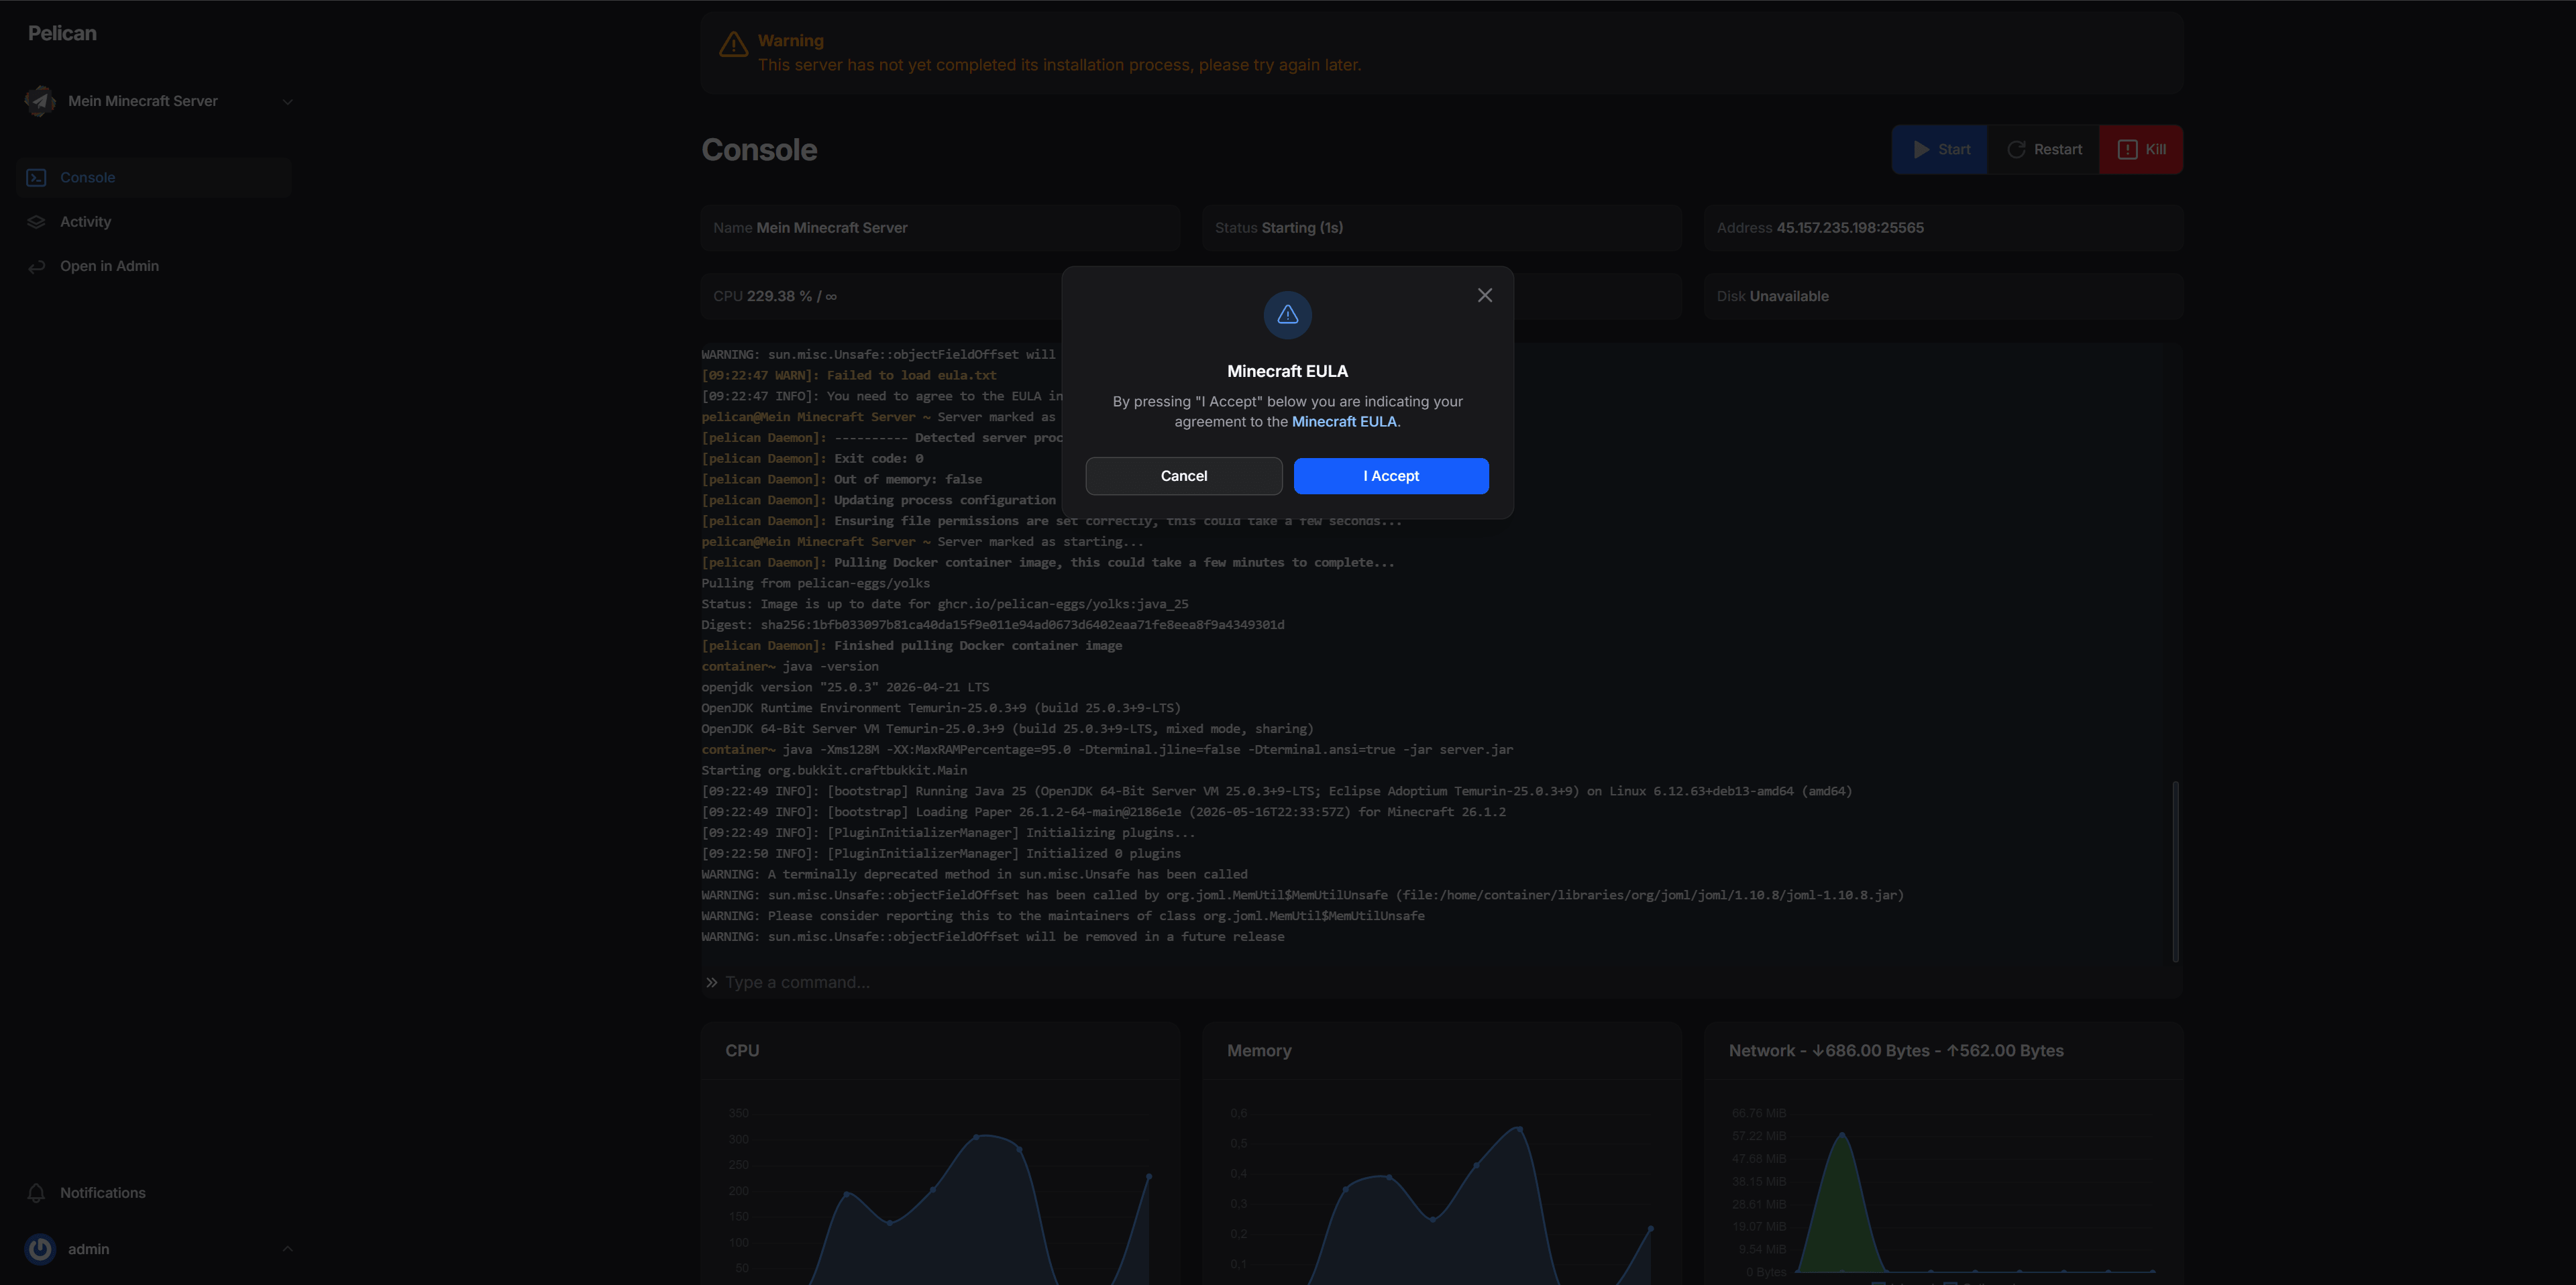
Task: Click the Pulling from pelican-eggs/yolks line
Action: 815,583
